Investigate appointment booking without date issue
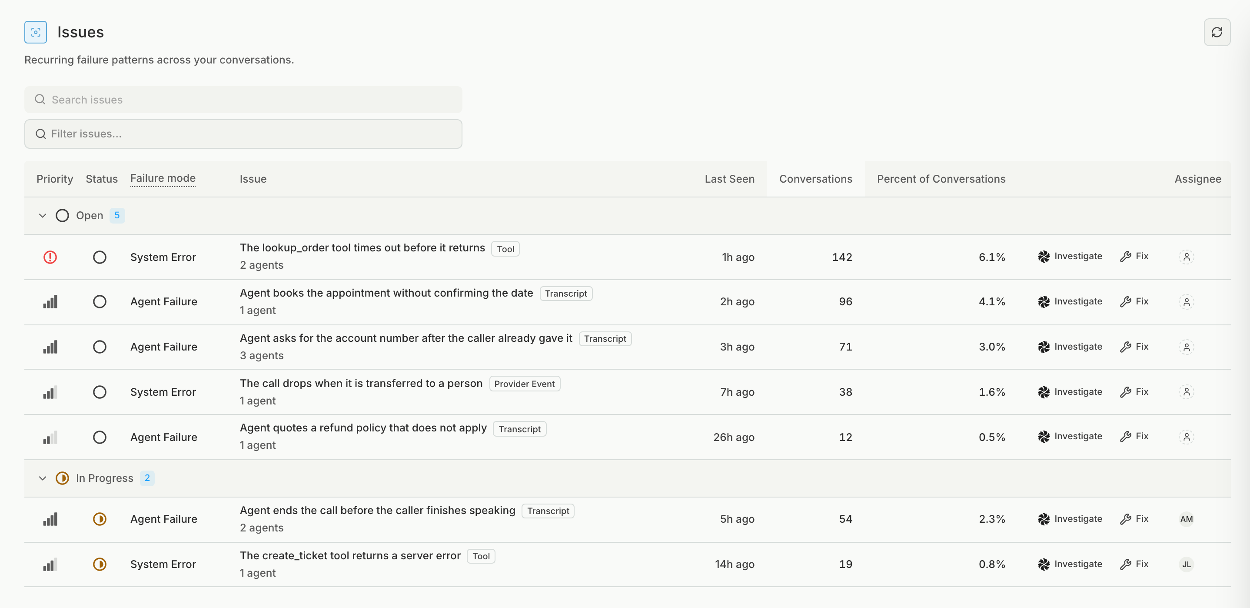 point(1070,301)
